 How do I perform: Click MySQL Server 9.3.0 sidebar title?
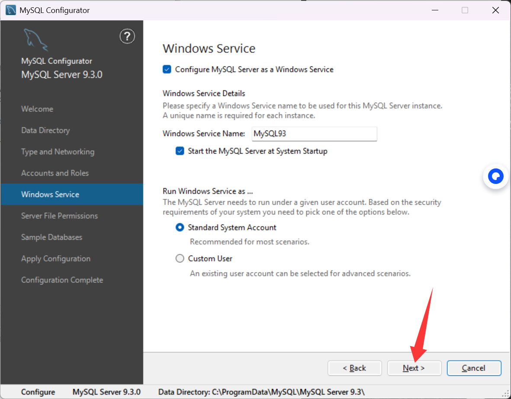tap(61, 74)
